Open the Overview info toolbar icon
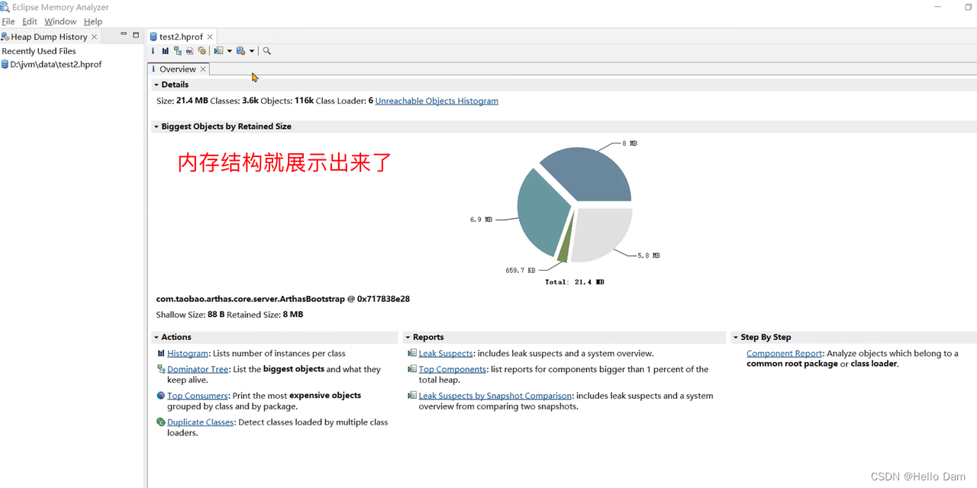The image size is (977, 488). click(x=153, y=51)
